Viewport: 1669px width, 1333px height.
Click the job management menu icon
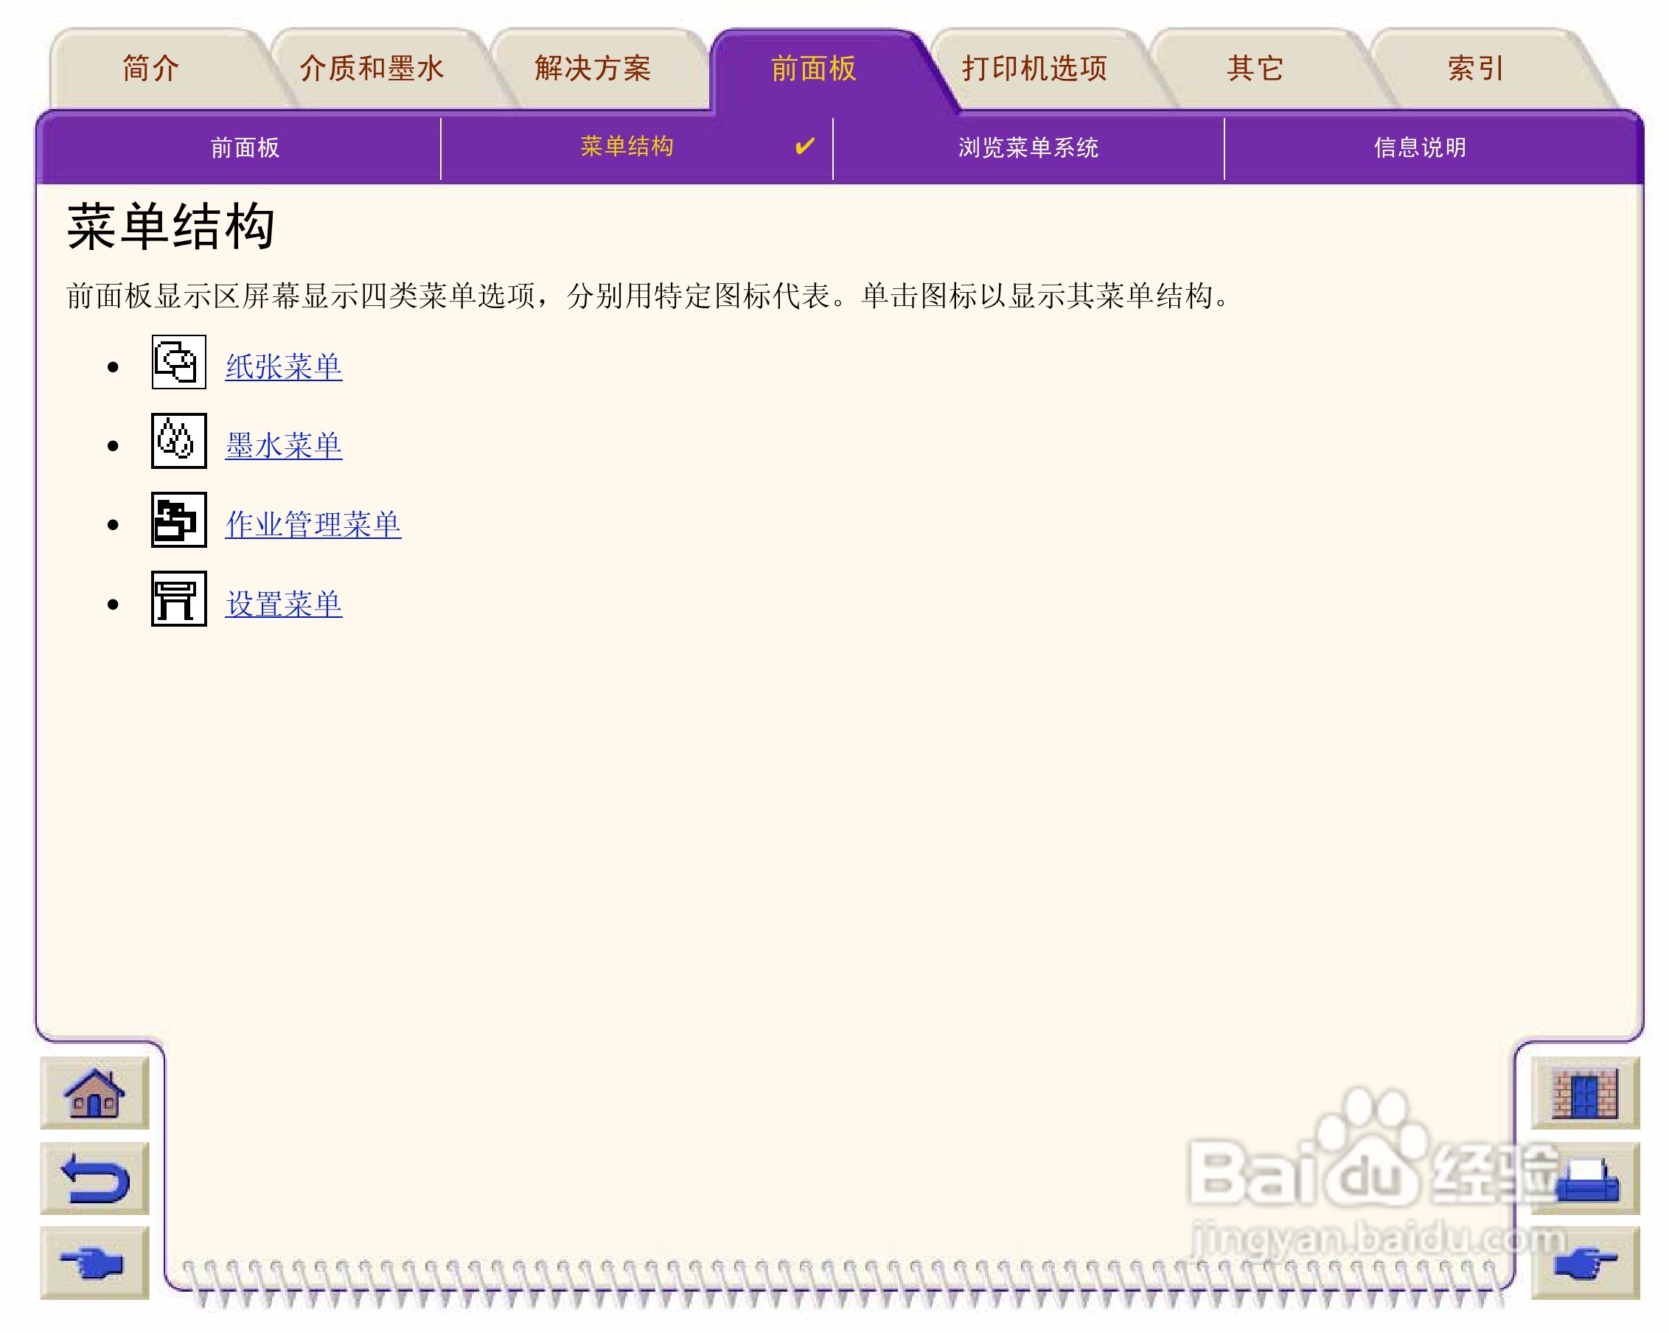[179, 521]
